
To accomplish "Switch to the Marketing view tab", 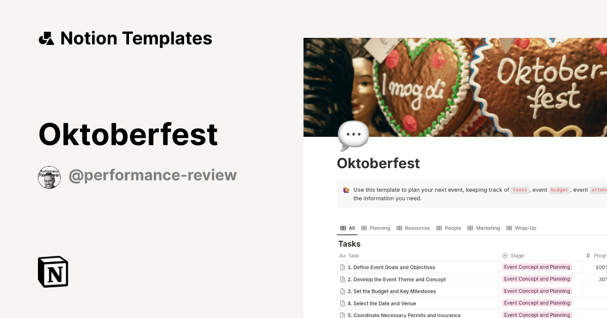I will click(x=487, y=228).
